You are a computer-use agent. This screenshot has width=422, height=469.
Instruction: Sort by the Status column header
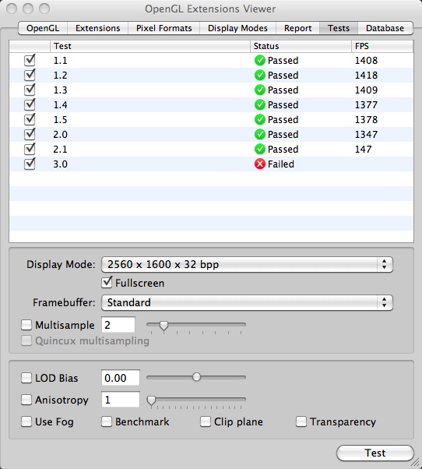click(301, 46)
